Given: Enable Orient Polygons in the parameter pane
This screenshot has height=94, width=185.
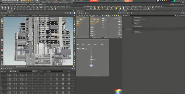Looking at the screenshot, I should coord(133,21).
